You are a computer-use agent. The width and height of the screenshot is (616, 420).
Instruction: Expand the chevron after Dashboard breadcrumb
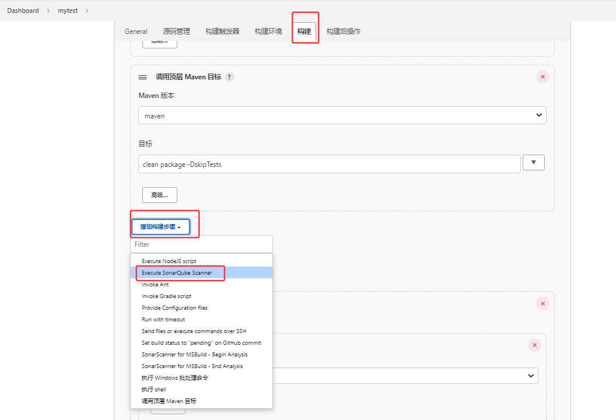tap(48, 10)
